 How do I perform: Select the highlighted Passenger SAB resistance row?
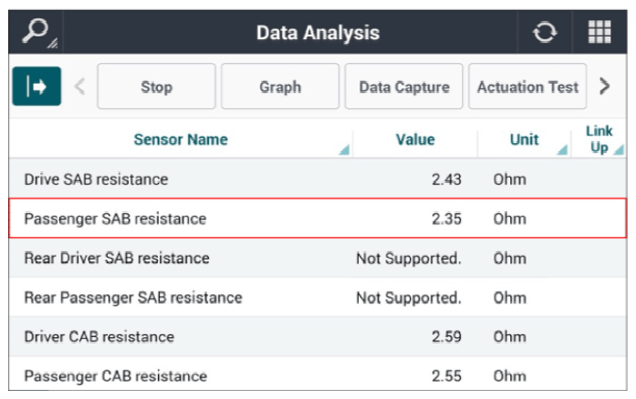(x=318, y=218)
